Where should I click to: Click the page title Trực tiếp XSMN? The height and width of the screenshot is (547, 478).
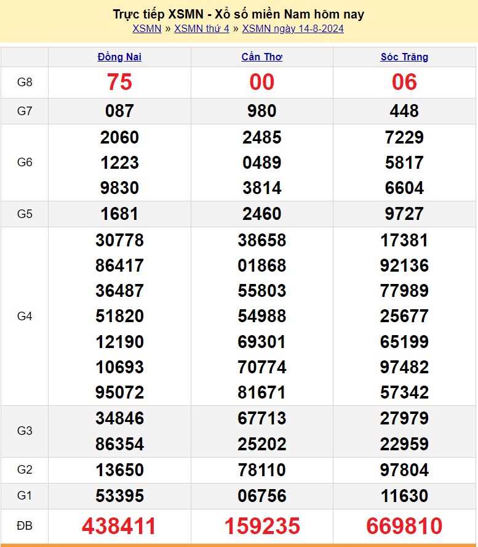[239, 14]
